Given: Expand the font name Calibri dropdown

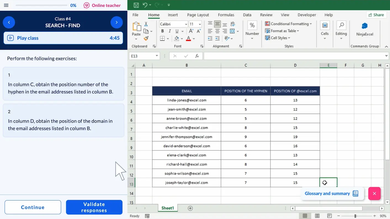Looking at the screenshot, I should coord(186,24).
